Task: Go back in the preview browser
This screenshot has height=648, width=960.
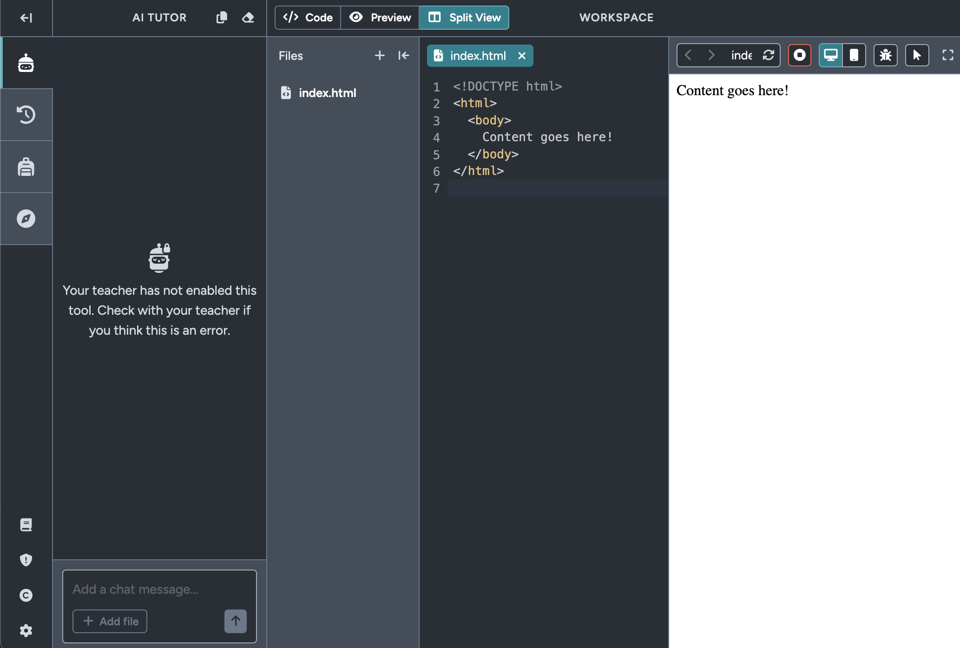Action: point(688,55)
